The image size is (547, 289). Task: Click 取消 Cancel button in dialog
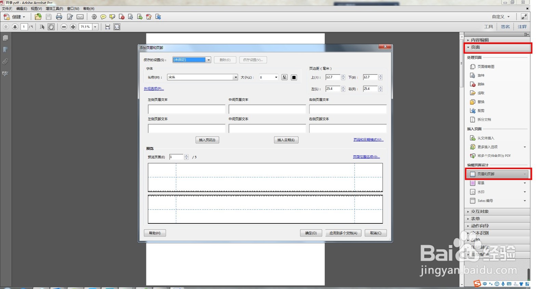(x=375, y=233)
